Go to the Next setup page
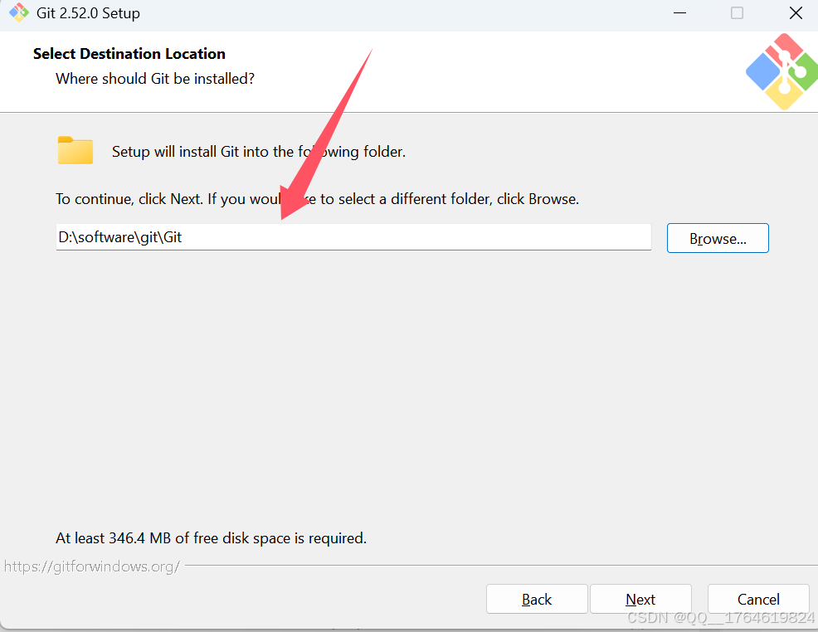 coord(640,599)
